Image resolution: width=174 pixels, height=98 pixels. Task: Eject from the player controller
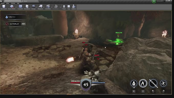(x=74, y=7)
